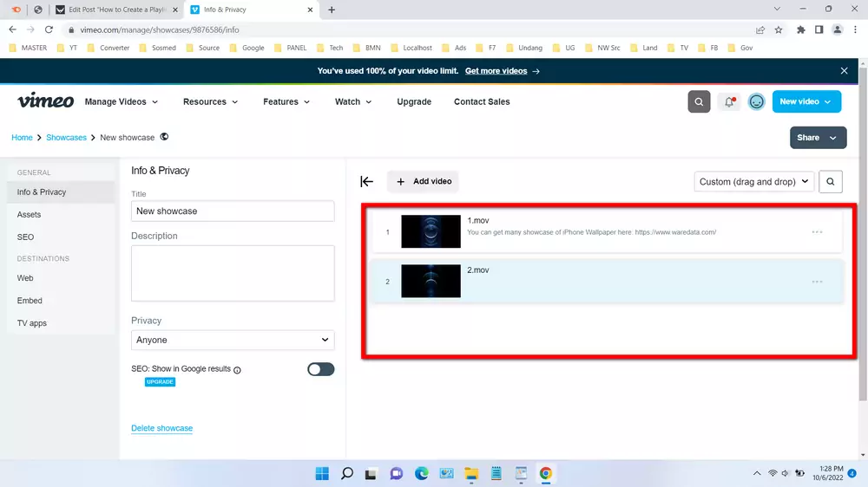The width and height of the screenshot is (868, 487).
Task: Go to Showcases breadcrumb
Action: [x=66, y=138]
